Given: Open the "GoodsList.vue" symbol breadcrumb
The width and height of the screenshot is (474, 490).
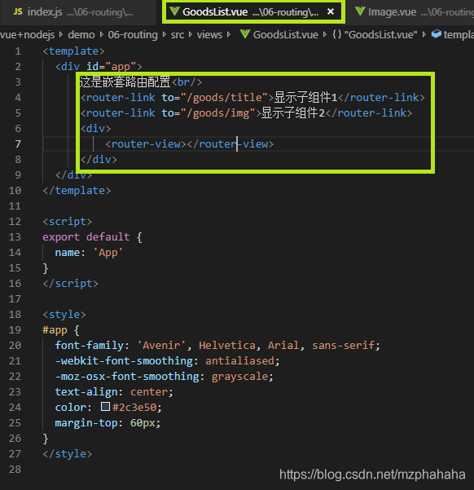Looking at the screenshot, I should click(380, 35).
